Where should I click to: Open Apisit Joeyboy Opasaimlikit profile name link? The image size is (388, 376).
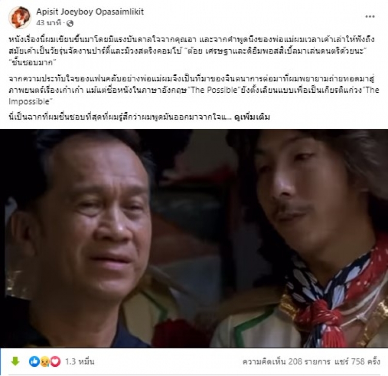pos(90,12)
